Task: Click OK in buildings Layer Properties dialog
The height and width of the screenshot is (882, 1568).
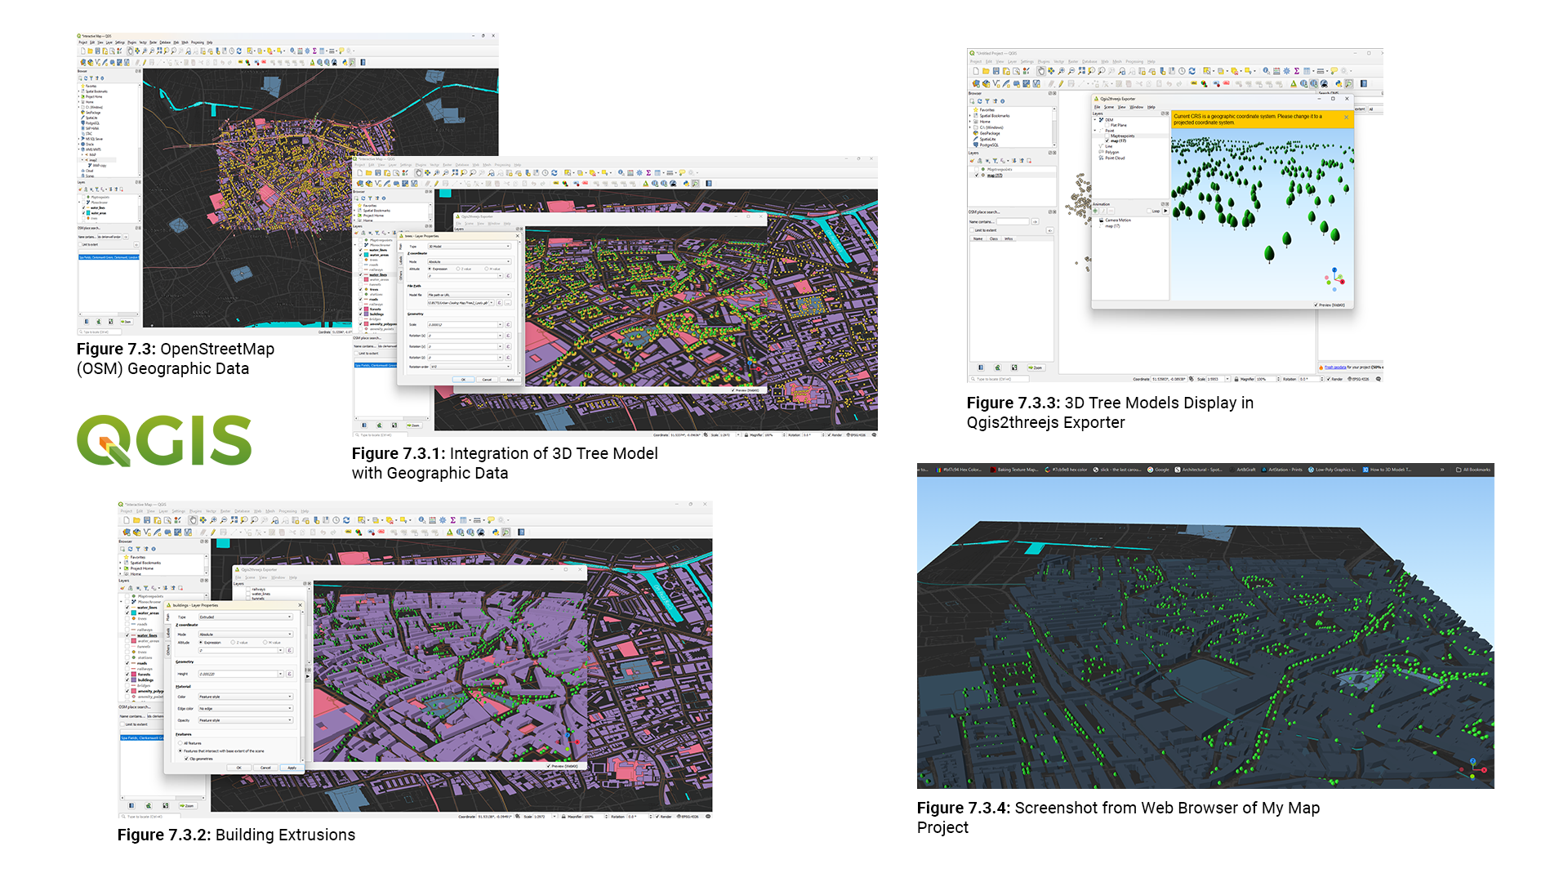Action: point(238,768)
